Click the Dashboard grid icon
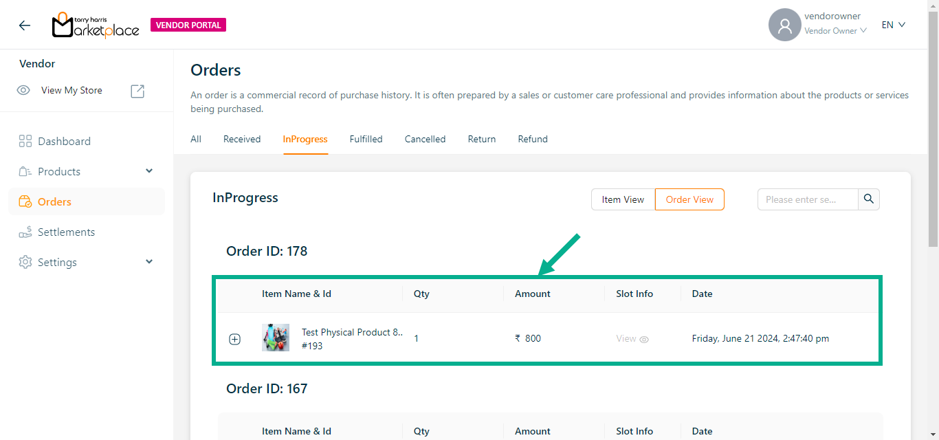 25,142
